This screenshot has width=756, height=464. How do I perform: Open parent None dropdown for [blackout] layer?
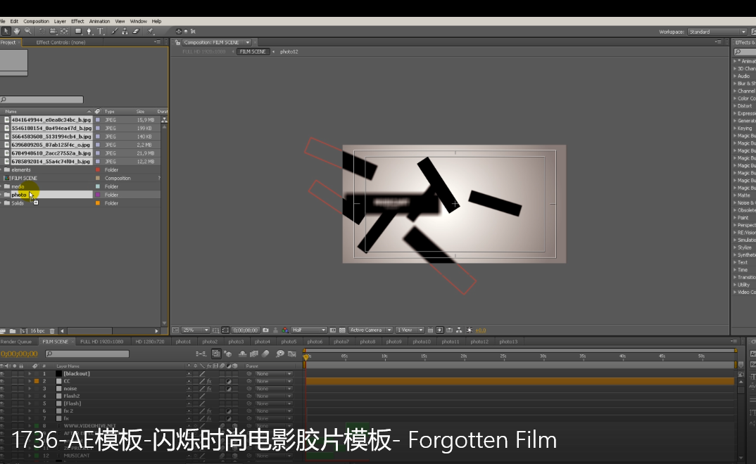pos(273,373)
